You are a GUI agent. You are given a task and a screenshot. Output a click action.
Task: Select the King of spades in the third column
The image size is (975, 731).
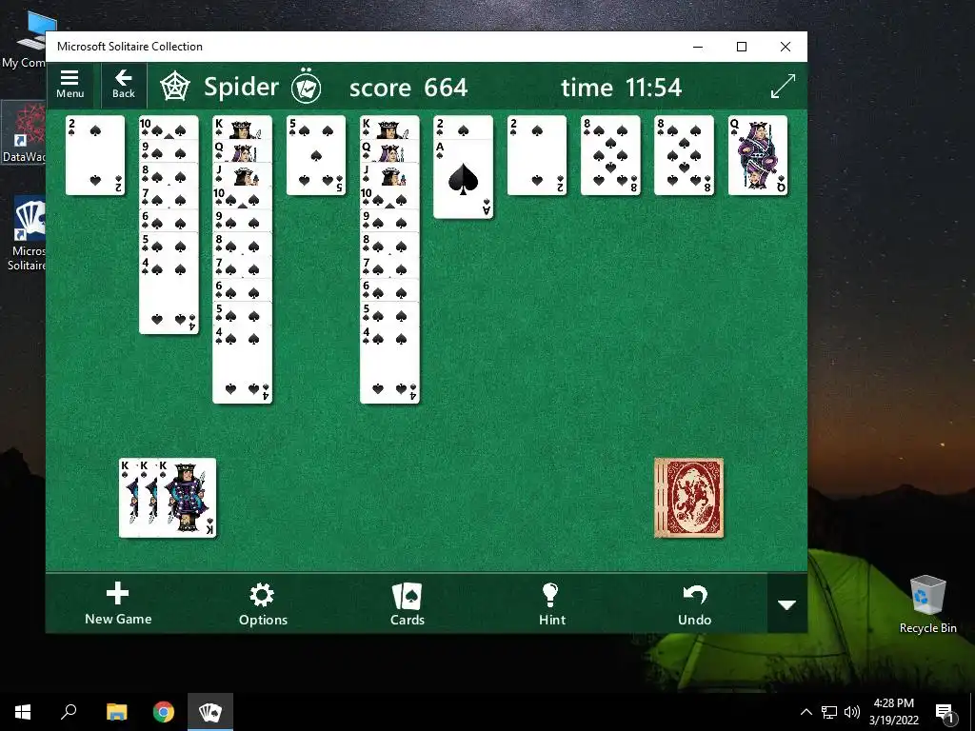242,127
